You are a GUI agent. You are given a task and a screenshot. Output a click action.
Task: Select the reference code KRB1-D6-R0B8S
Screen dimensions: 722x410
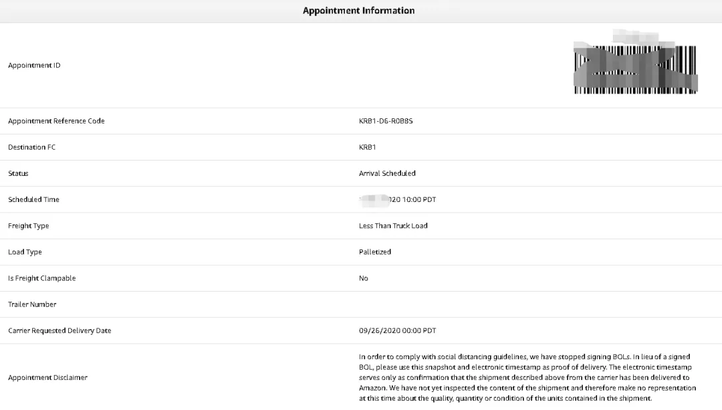[x=386, y=121]
